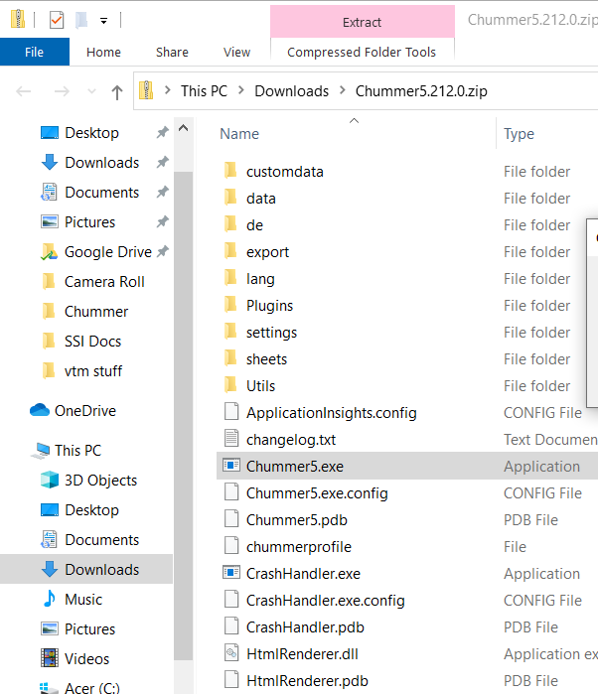
Task: Select OneDrive in the navigation pane
Action: (x=85, y=410)
